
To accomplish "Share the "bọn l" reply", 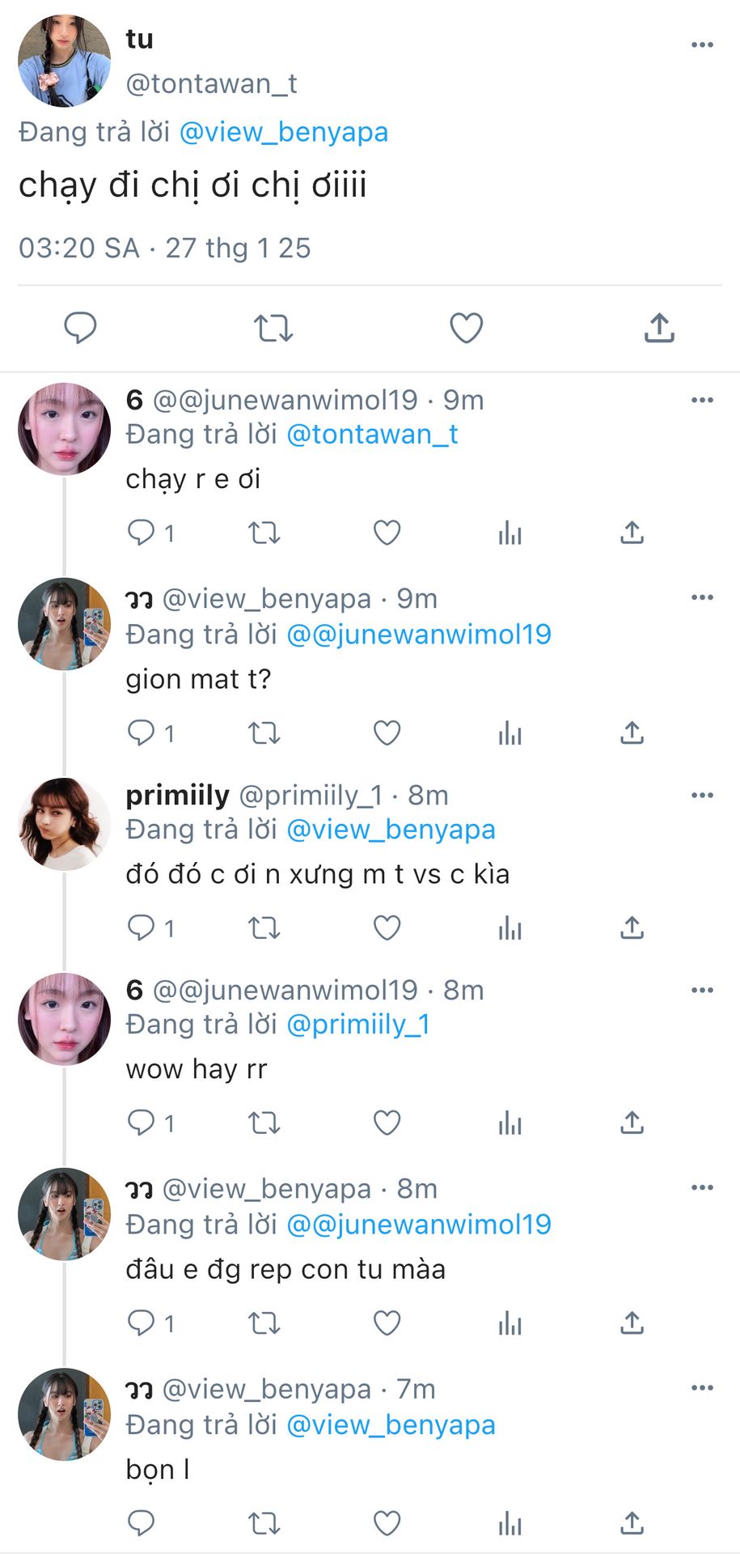I will pyautogui.click(x=632, y=1523).
